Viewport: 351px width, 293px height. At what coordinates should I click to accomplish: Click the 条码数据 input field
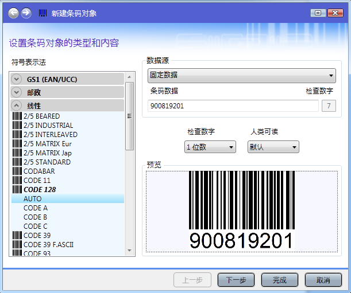(x=233, y=106)
